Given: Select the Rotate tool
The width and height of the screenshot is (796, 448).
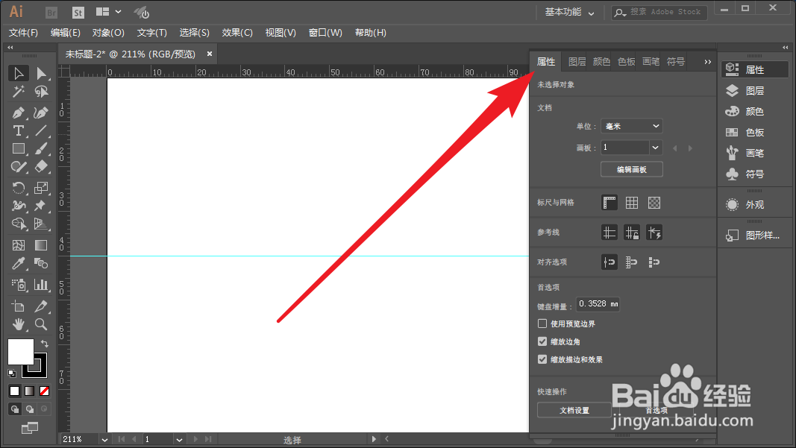Looking at the screenshot, I should (18, 188).
